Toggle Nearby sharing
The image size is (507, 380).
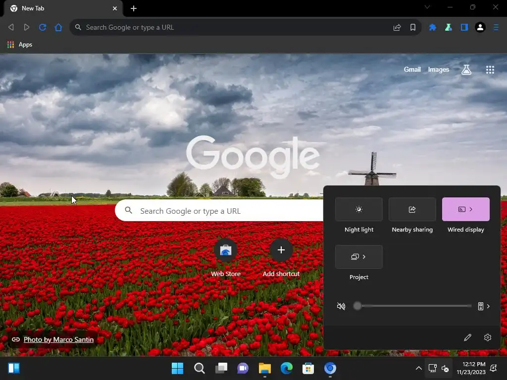[412, 209]
